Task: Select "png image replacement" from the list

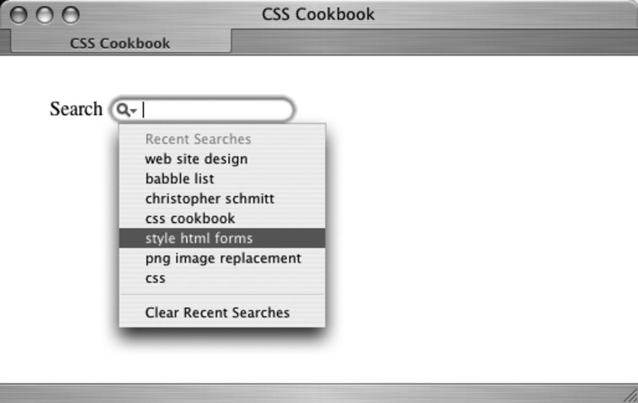Action: tap(222, 258)
